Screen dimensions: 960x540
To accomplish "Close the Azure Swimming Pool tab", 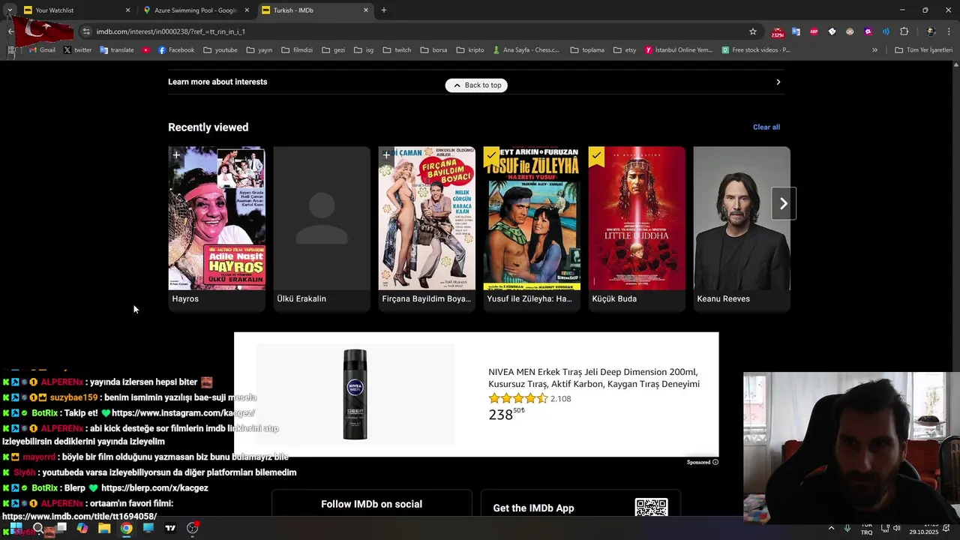I will pyautogui.click(x=247, y=10).
